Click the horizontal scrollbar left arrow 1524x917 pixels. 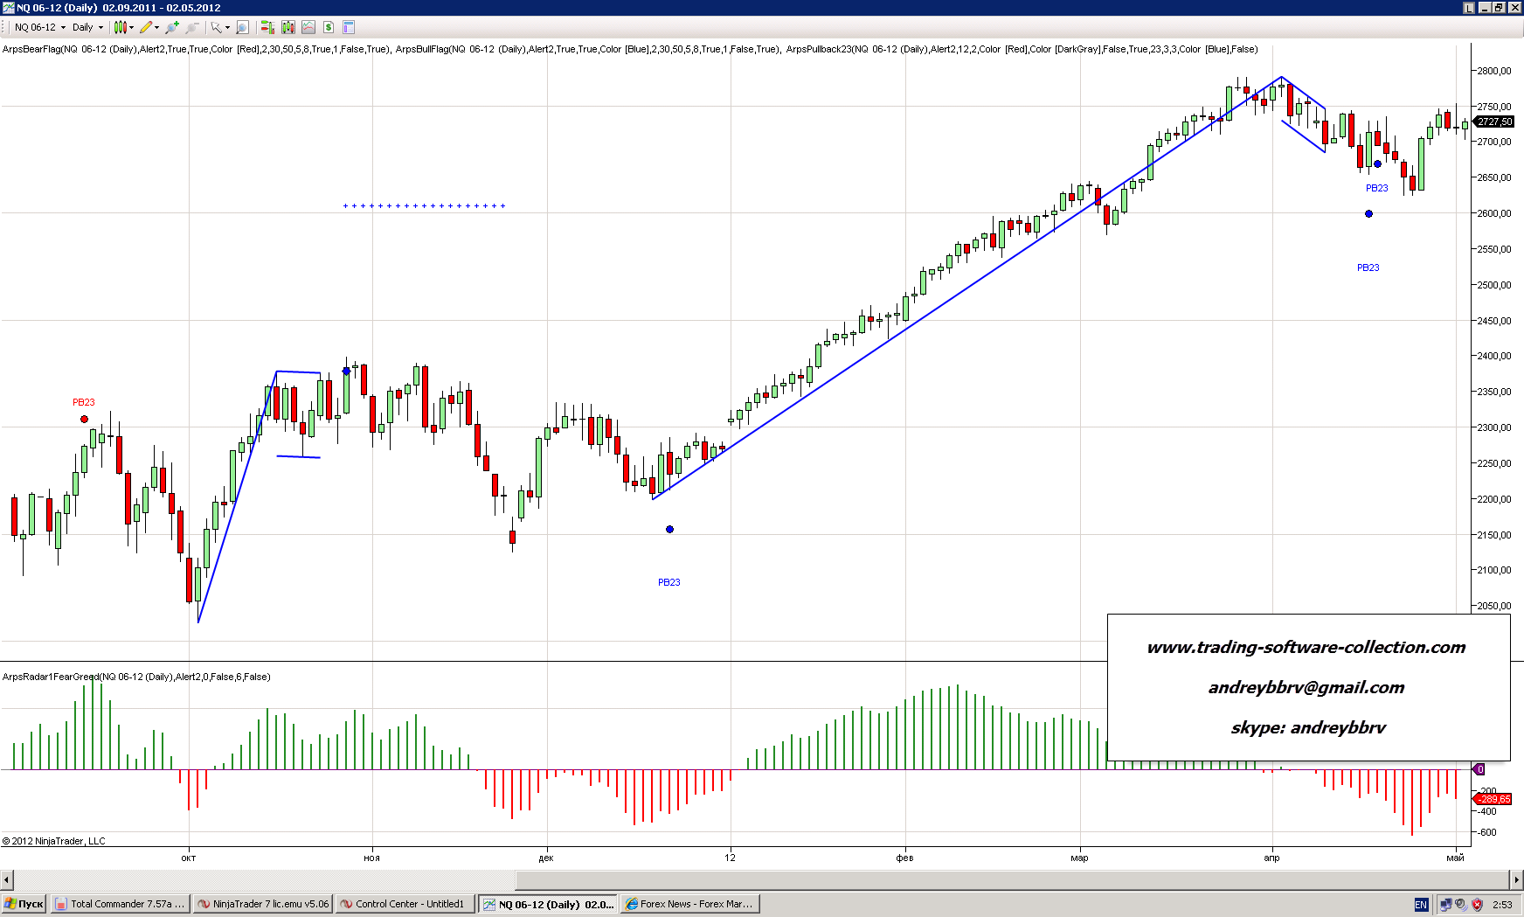coord(7,879)
